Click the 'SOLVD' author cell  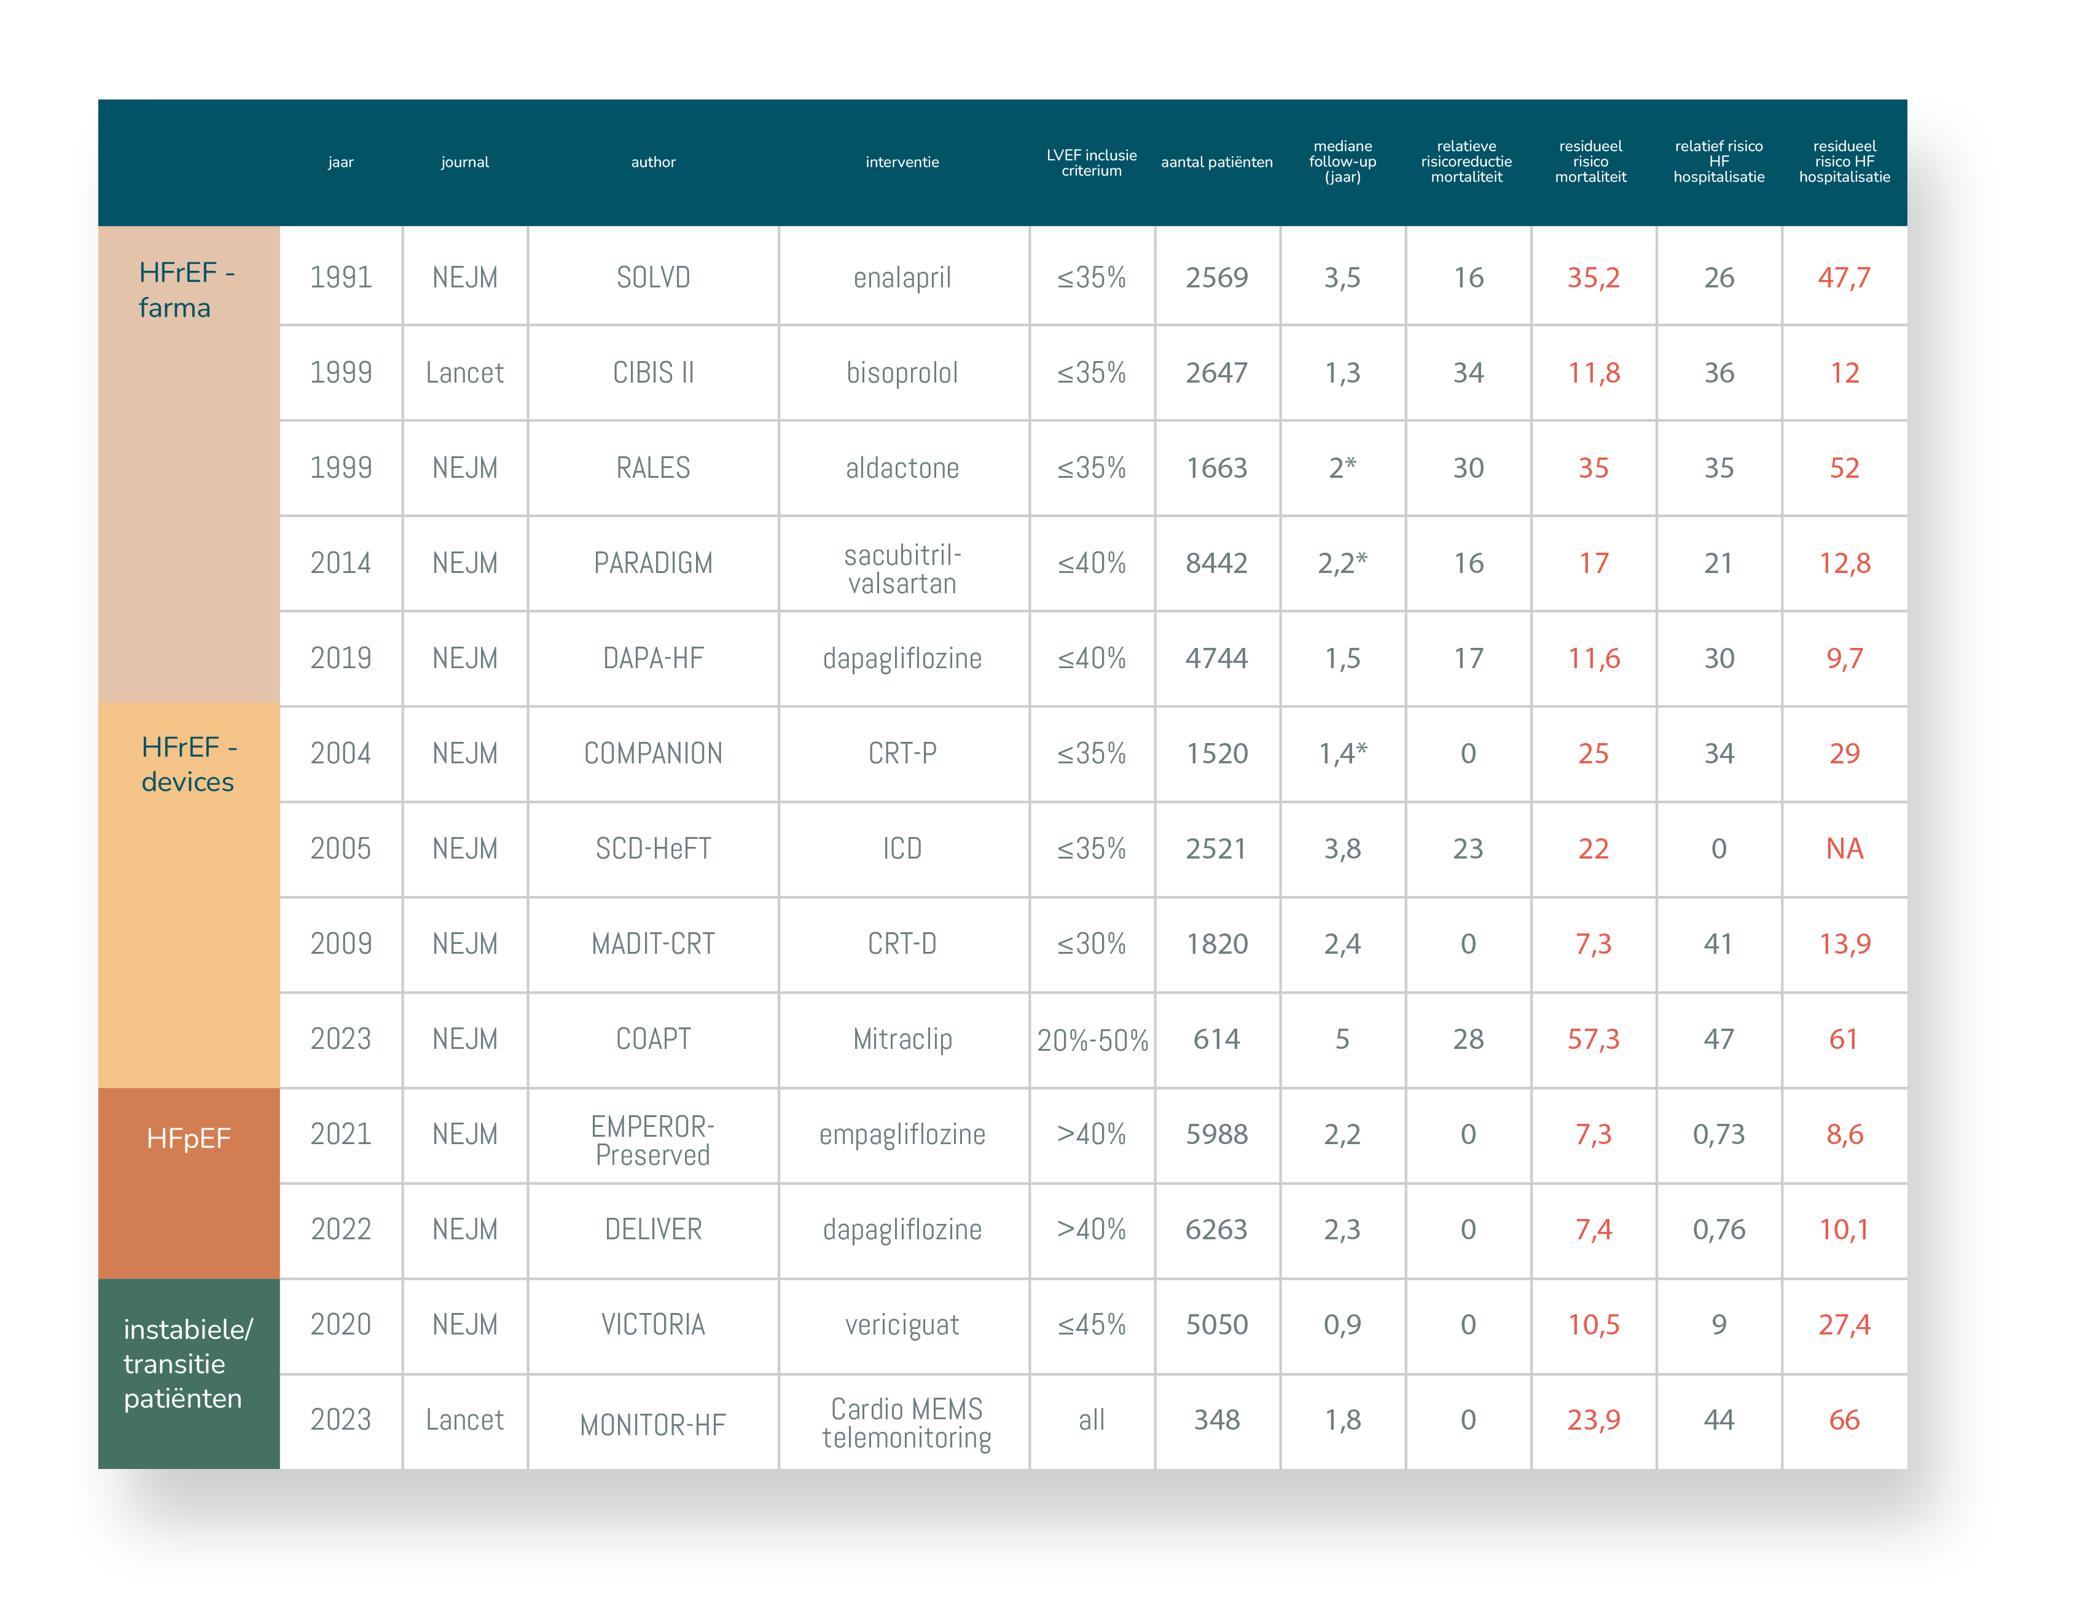click(x=654, y=277)
